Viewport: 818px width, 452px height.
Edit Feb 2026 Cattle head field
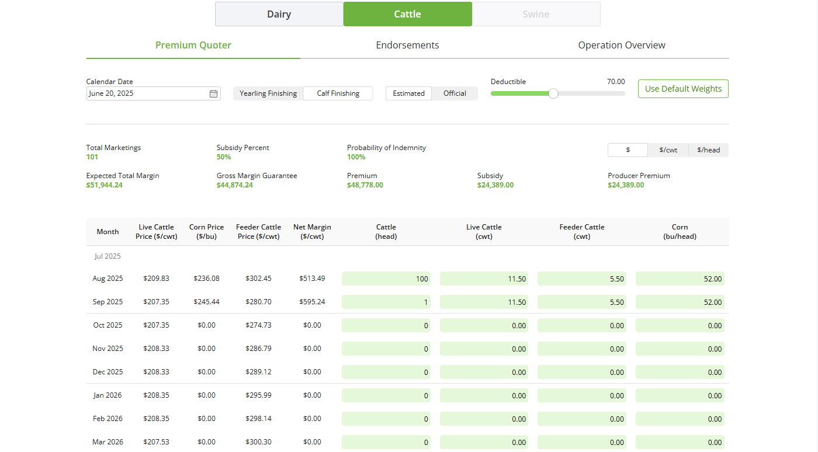[x=386, y=419]
